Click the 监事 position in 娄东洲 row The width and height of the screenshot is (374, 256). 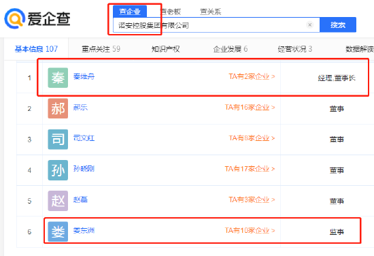click(337, 232)
